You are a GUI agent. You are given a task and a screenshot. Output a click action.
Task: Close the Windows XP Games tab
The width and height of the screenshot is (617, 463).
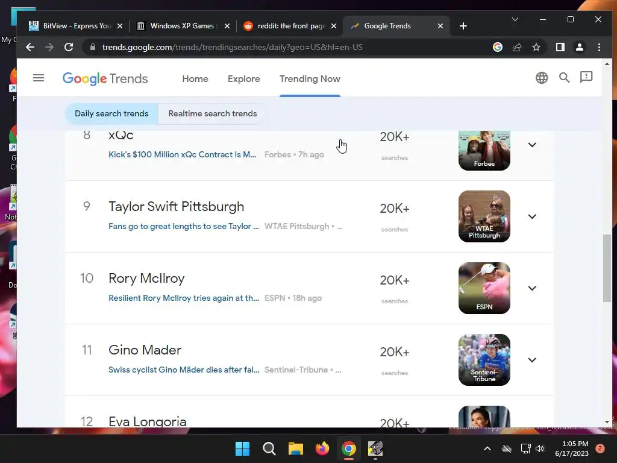click(x=227, y=26)
